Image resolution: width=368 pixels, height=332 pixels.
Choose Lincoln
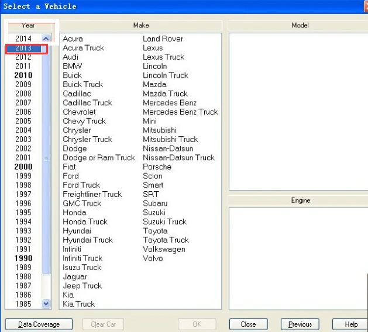click(x=154, y=66)
